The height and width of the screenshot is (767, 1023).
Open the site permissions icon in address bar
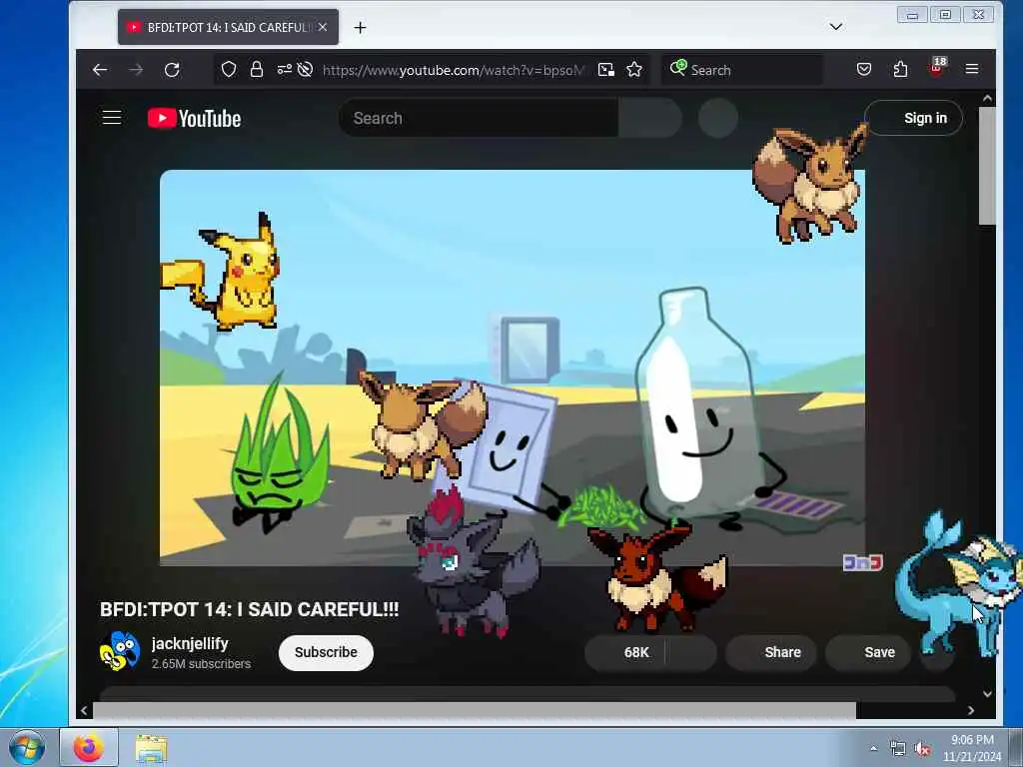pyautogui.click(x=284, y=69)
